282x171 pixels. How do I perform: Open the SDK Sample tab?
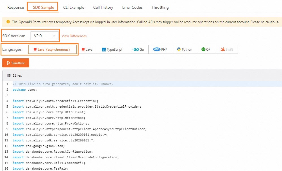pos(43,7)
